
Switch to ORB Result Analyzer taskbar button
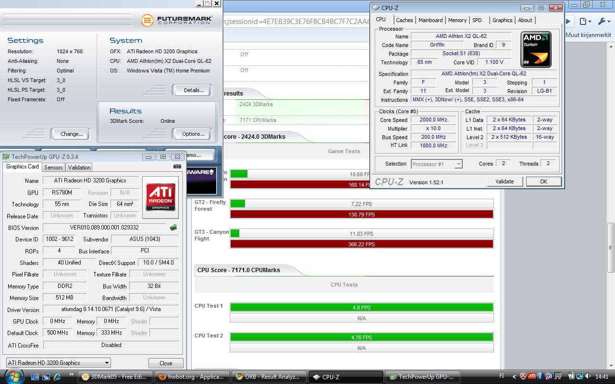click(269, 377)
